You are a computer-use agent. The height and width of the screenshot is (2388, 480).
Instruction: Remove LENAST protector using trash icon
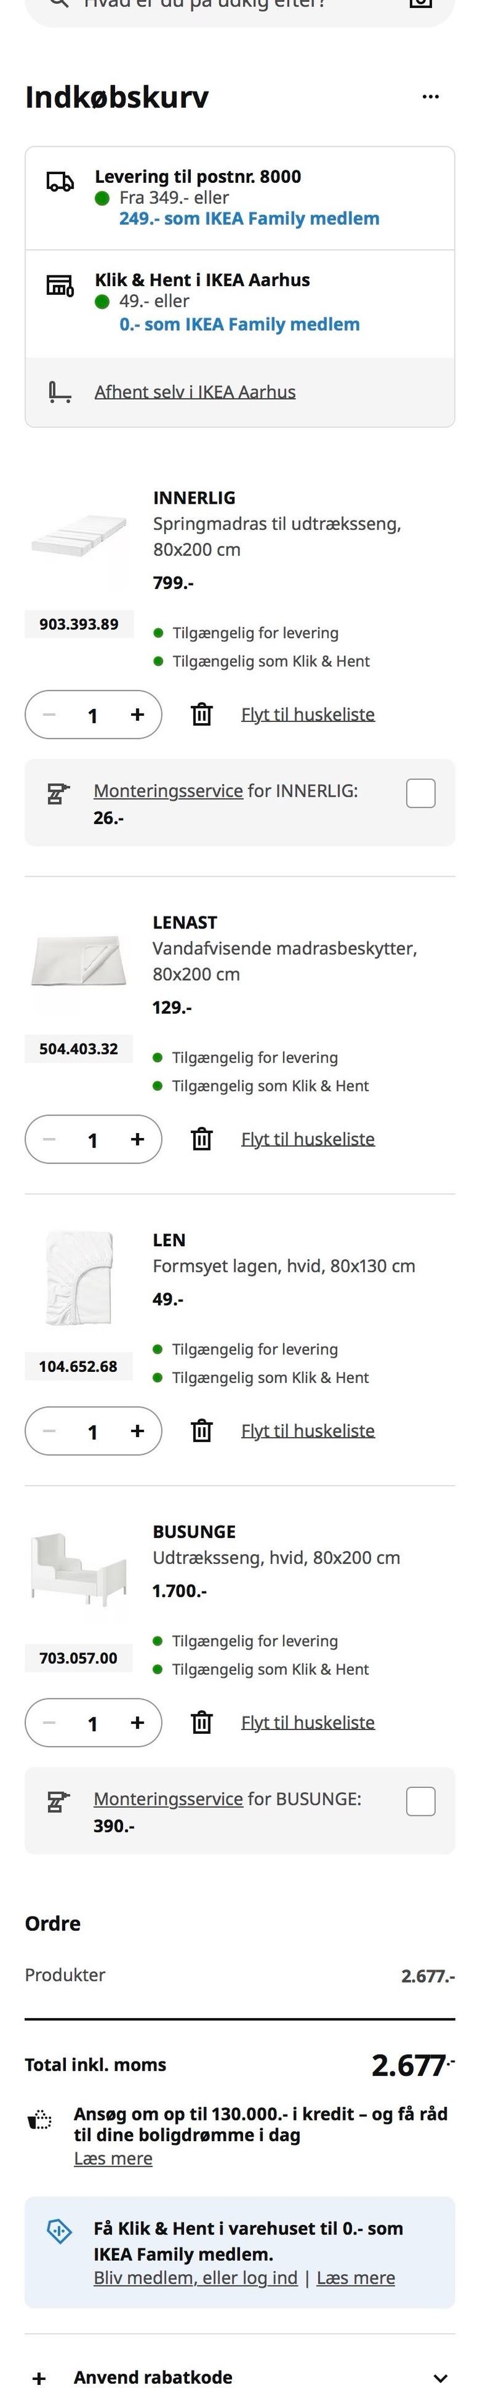click(201, 1139)
